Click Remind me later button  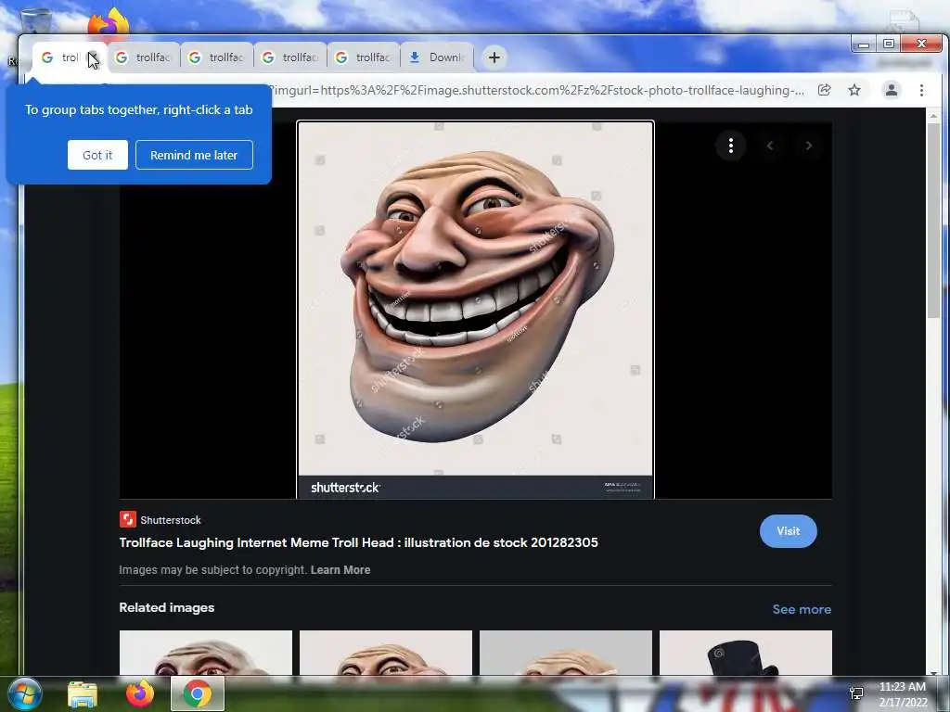(x=194, y=155)
